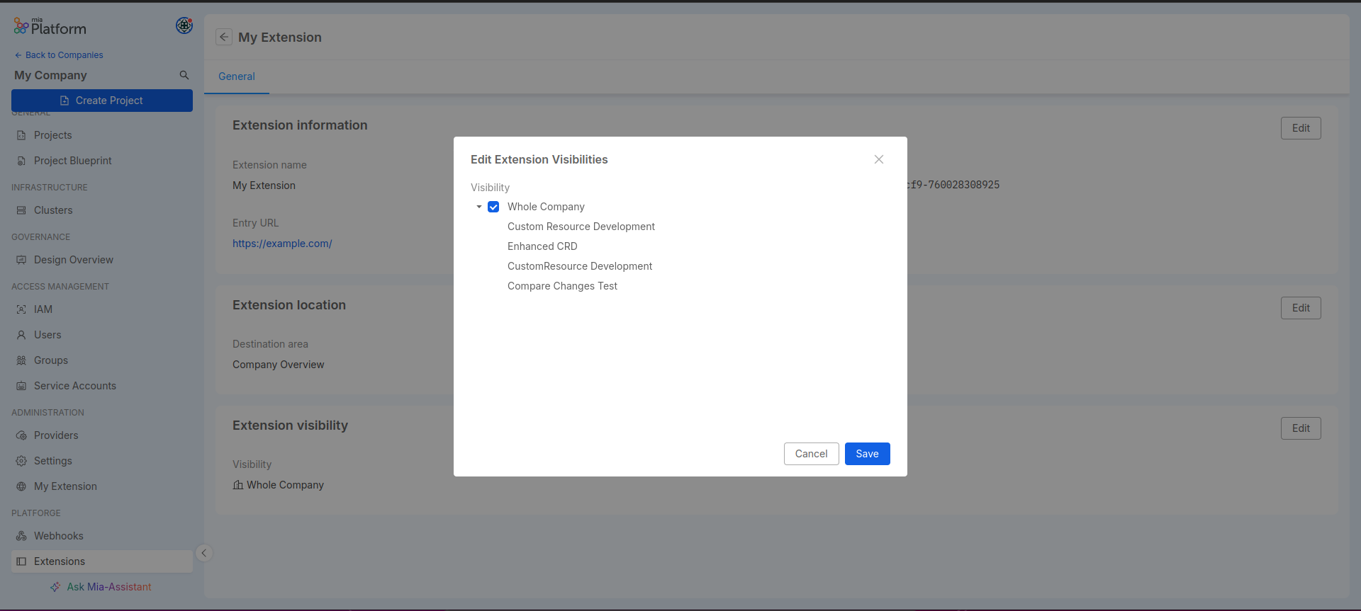Screen dimensions: 1361x611
Task: Click Back to Companies link
Action: coord(59,55)
